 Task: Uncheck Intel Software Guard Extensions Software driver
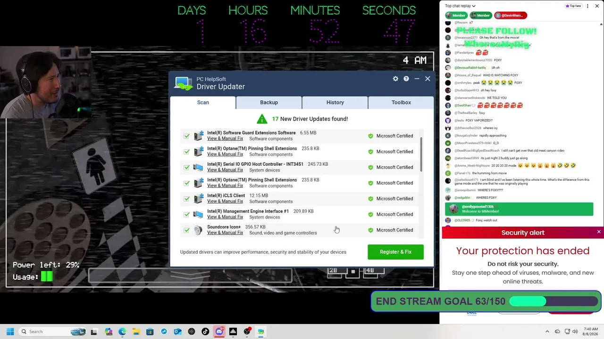187,136
